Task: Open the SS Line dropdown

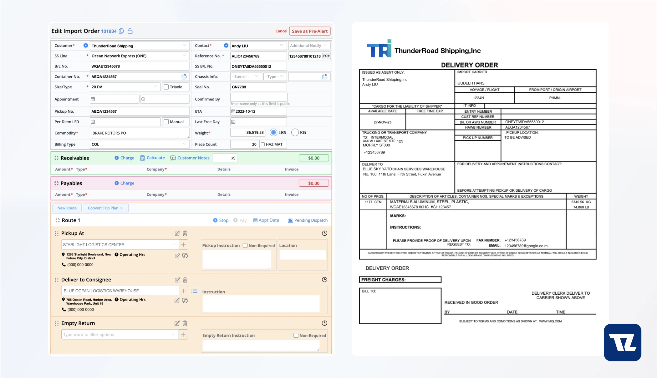Action: [x=140, y=56]
